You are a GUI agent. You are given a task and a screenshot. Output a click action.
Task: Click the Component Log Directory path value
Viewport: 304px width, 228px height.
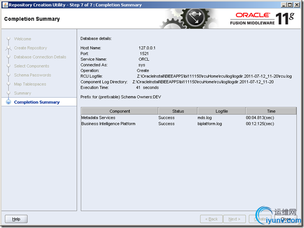(203, 82)
